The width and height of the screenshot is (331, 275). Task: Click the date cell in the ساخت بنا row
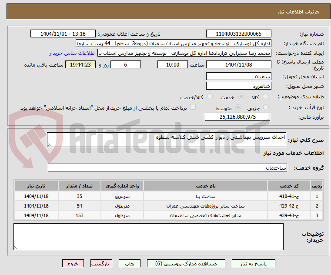(x=36, y=196)
